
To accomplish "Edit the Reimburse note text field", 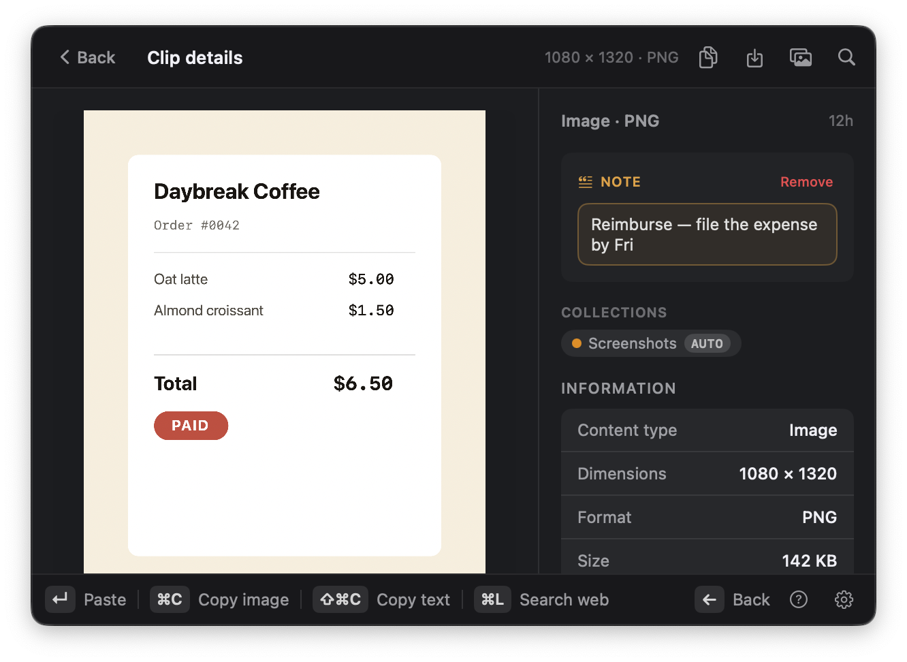I will tap(707, 234).
